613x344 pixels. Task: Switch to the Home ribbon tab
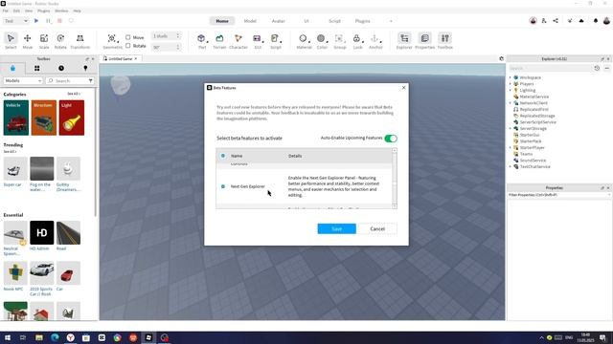[x=222, y=21]
